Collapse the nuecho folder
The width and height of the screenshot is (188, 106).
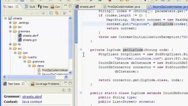pyautogui.click(x=20, y=57)
